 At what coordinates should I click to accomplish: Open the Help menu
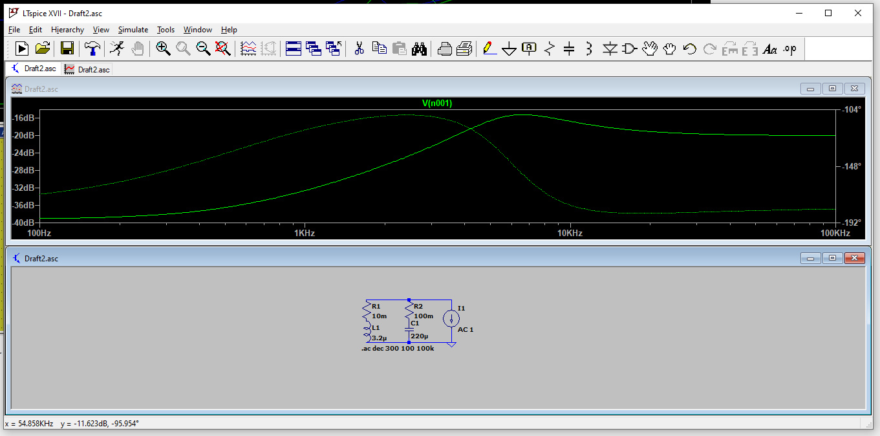229,30
